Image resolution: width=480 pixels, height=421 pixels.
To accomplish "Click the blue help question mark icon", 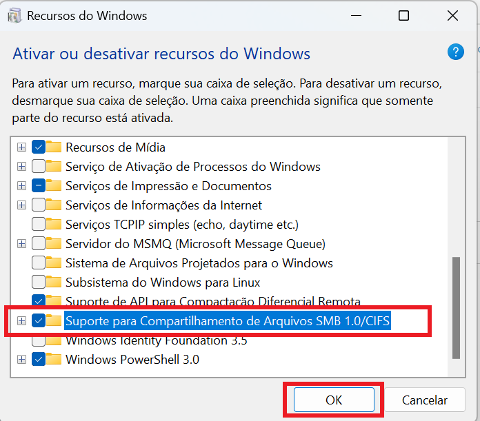I will [x=455, y=52].
